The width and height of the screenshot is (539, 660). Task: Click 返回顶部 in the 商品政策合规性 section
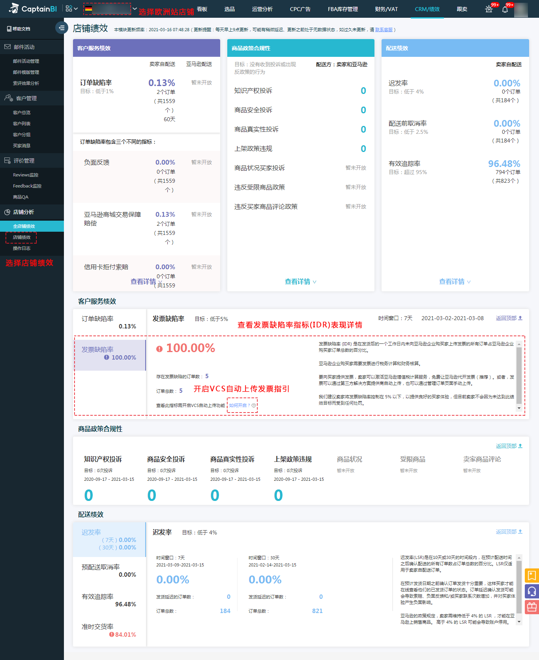(x=509, y=446)
